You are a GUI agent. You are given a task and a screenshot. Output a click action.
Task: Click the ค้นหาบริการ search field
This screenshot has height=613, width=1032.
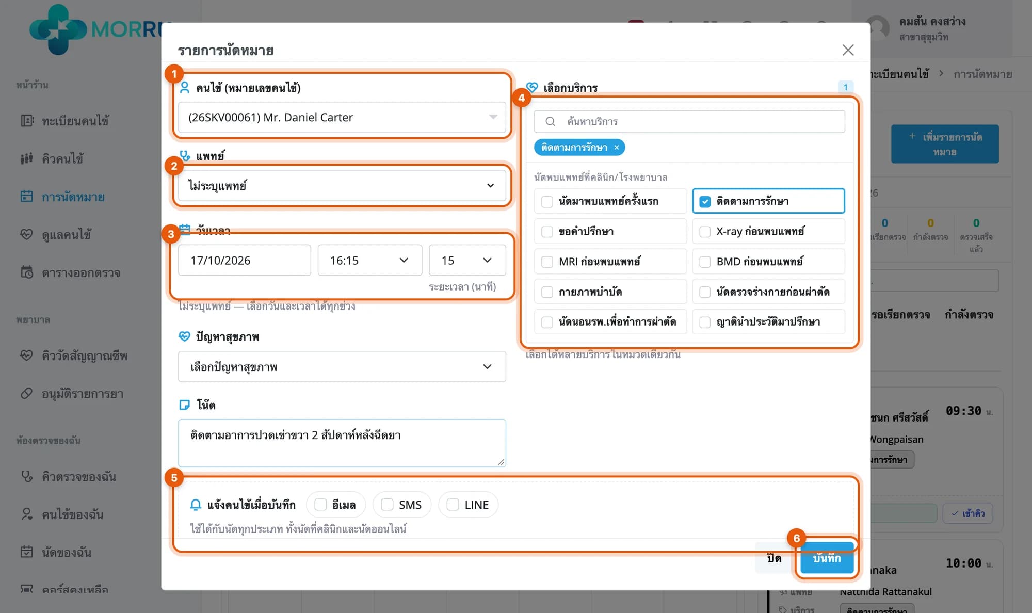pyautogui.click(x=689, y=121)
